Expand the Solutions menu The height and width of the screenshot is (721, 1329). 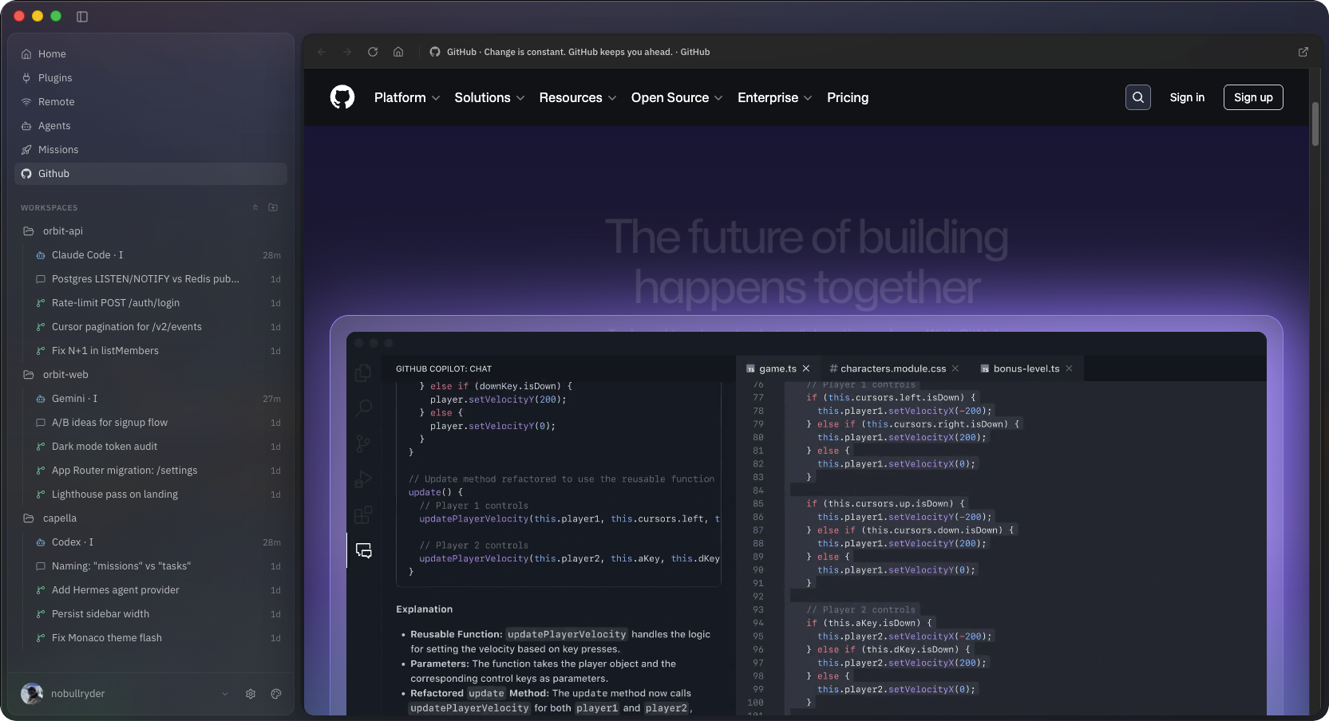pyautogui.click(x=489, y=97)
